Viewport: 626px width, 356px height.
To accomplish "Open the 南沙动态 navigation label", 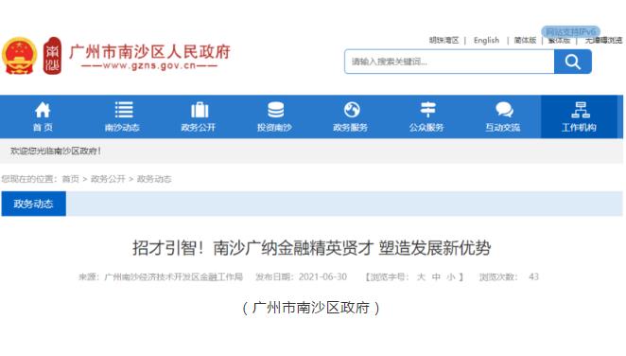I will pos(122,128).
